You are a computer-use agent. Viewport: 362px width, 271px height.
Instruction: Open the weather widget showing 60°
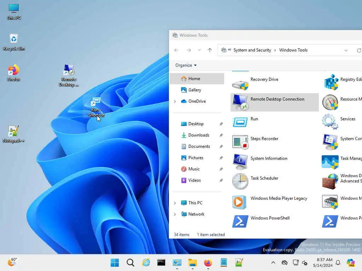(12, 262)
